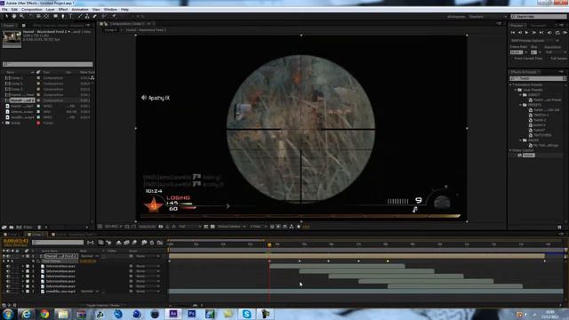Click the Effects & Presets search field
569x320 pixels.
pos(537,78)
